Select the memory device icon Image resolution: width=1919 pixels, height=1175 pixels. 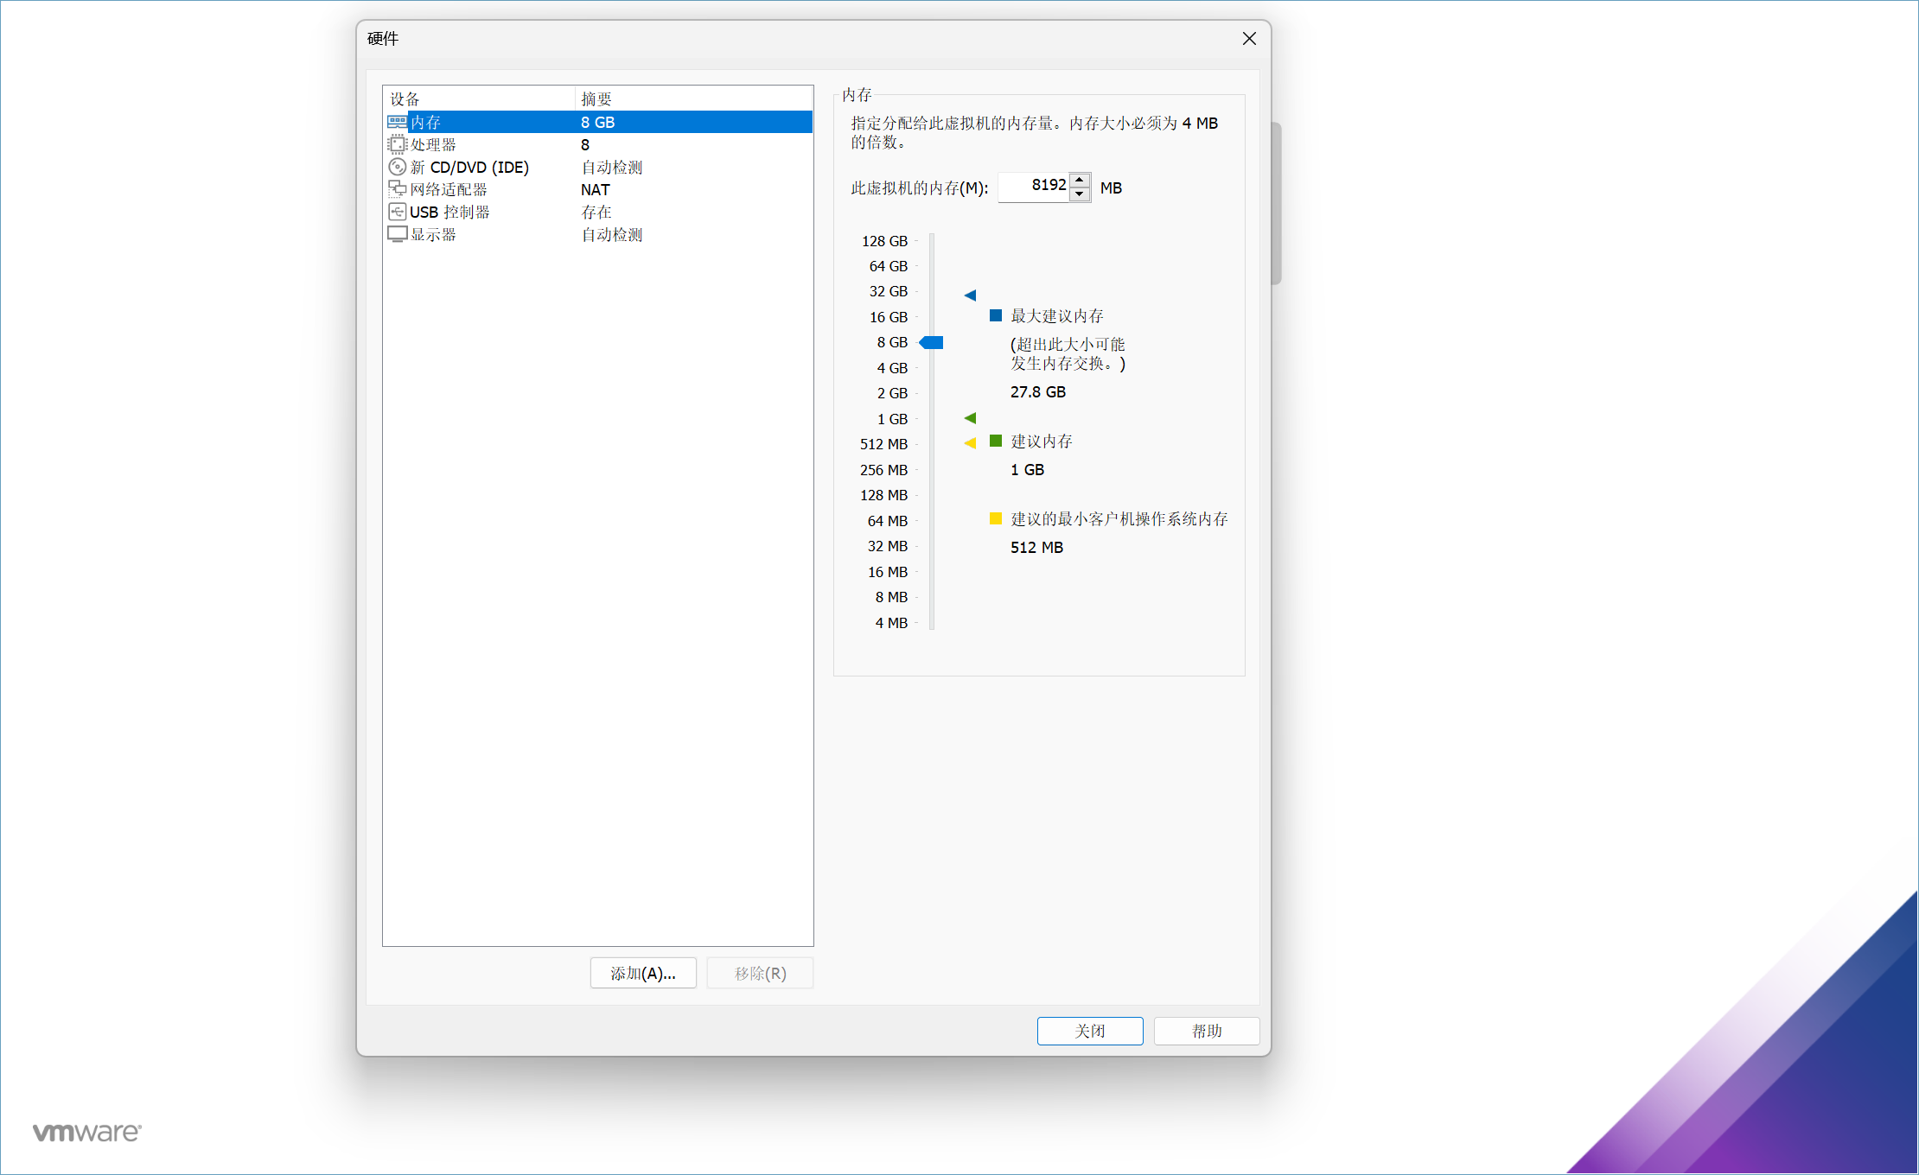click(x=397, y=123)
